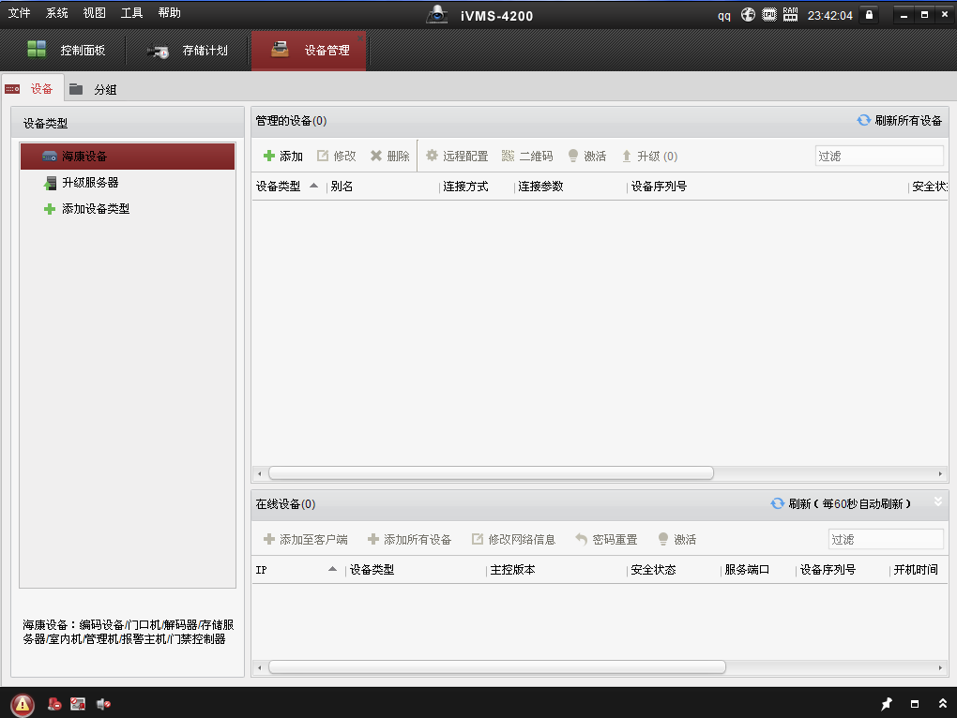The image size is (957, 718).
Task: Toggle the alarm sound speaker icon
Action: (x=103, y=704)
